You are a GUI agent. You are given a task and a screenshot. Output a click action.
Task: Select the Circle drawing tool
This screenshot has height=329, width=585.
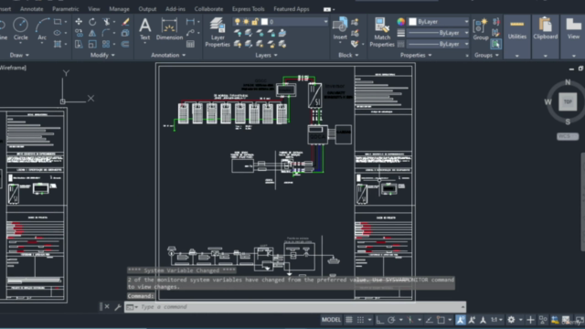[20, 28]
